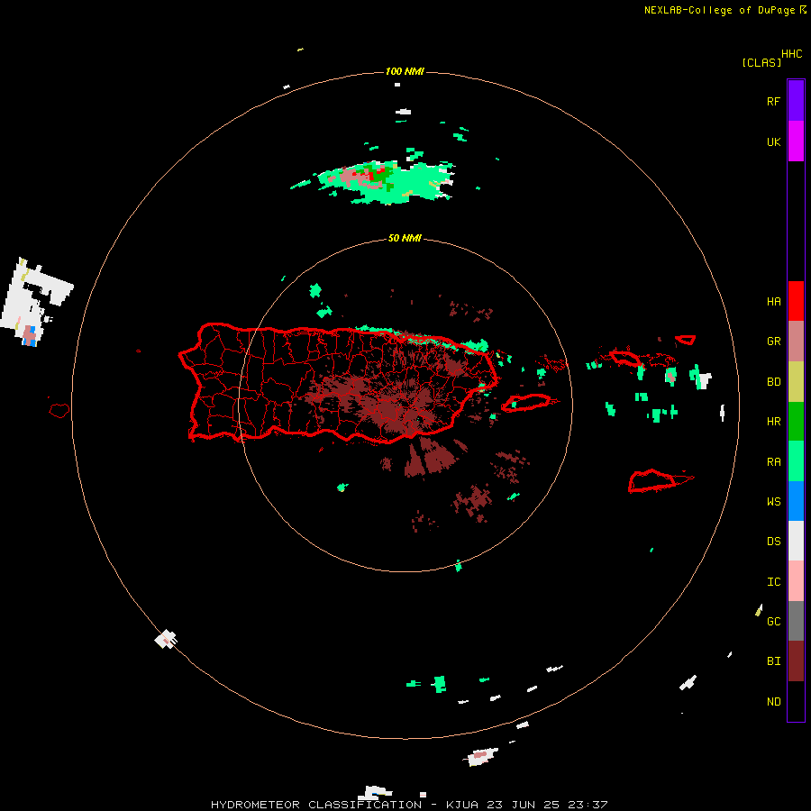Click the RF purple legend swatch

click(x=796, y=101)
